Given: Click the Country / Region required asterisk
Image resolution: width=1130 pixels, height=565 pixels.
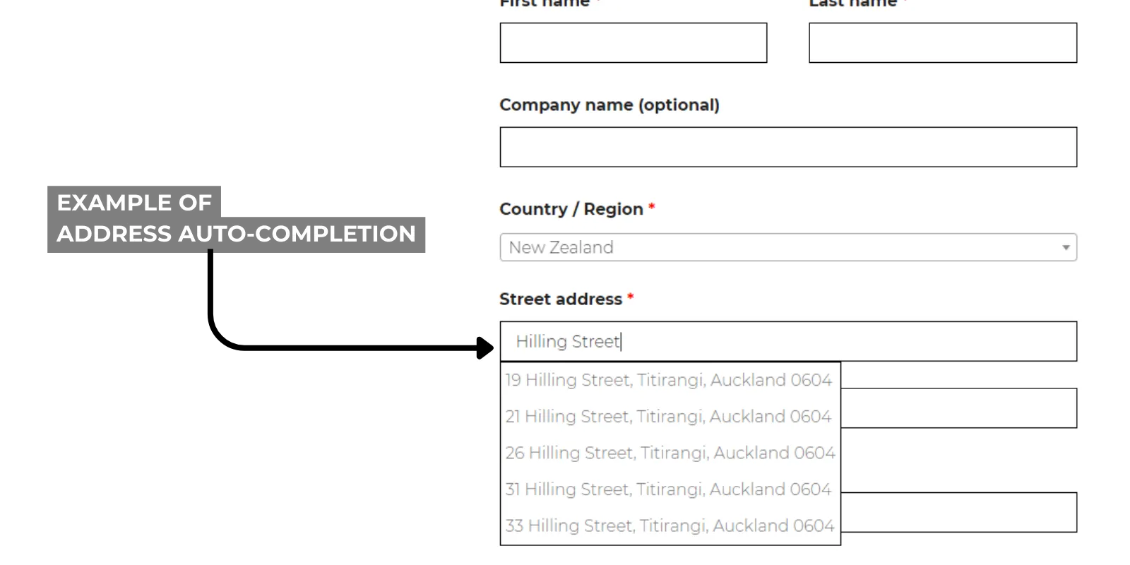Looking at the screenshot, I should (651, 208).
